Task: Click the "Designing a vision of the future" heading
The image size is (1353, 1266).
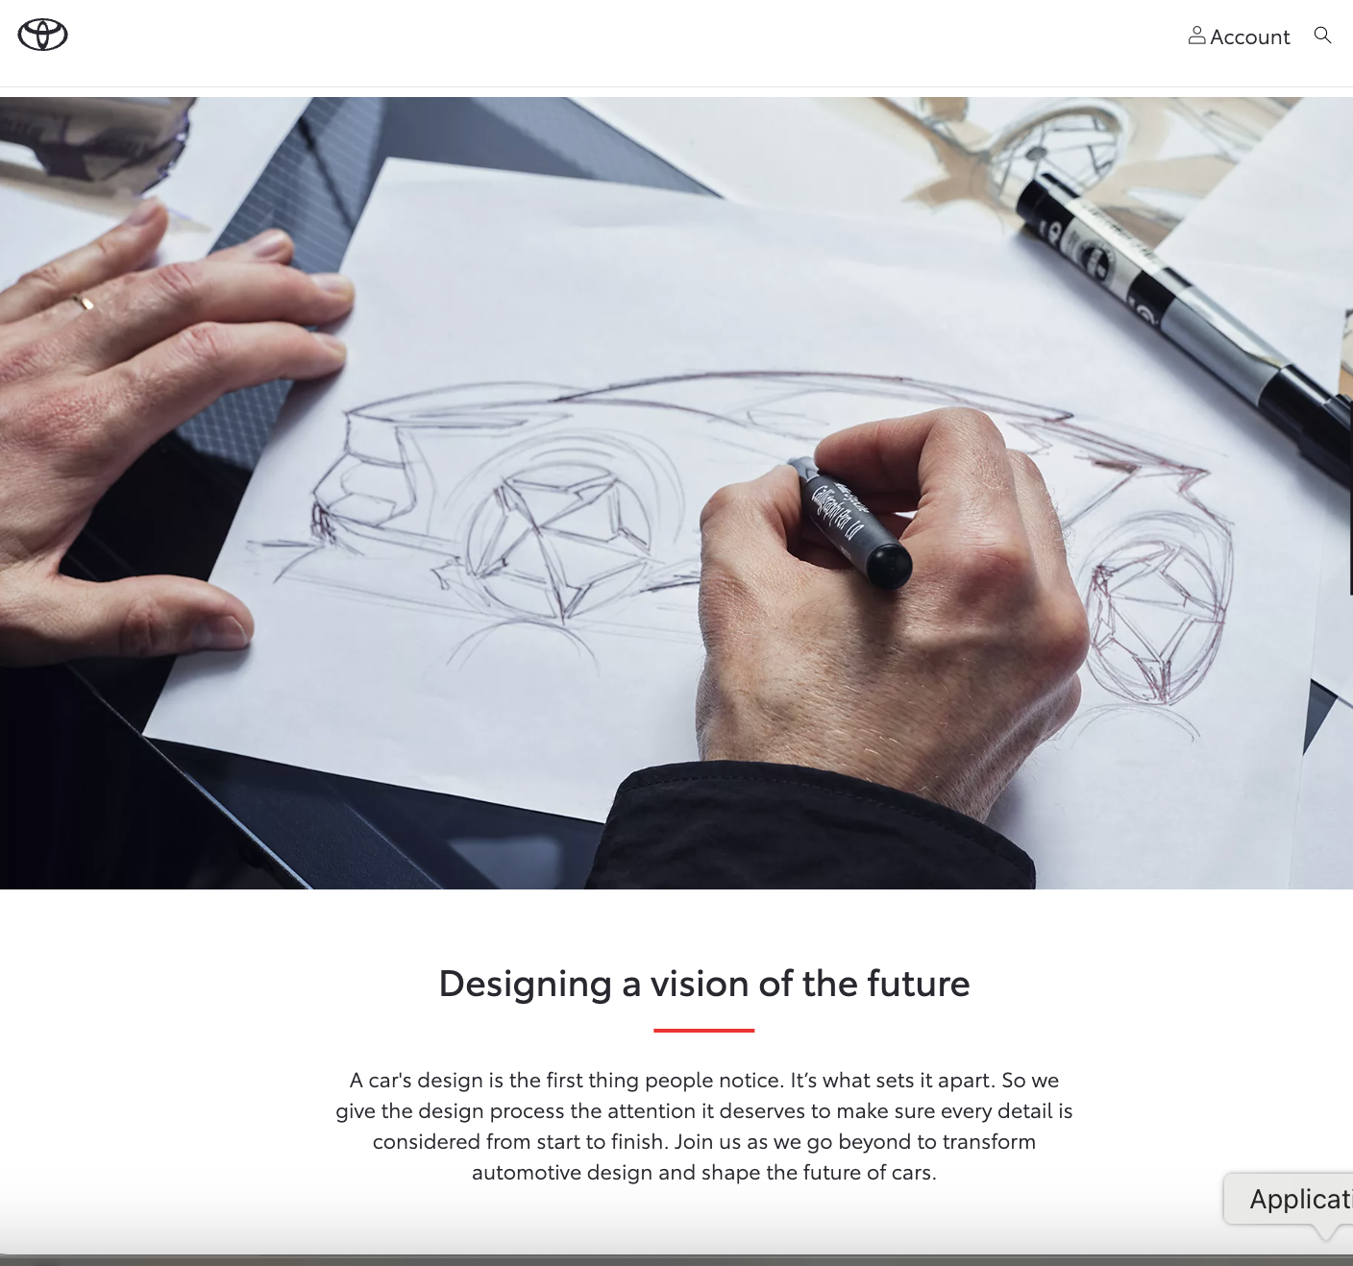Action: pos(703,984)
